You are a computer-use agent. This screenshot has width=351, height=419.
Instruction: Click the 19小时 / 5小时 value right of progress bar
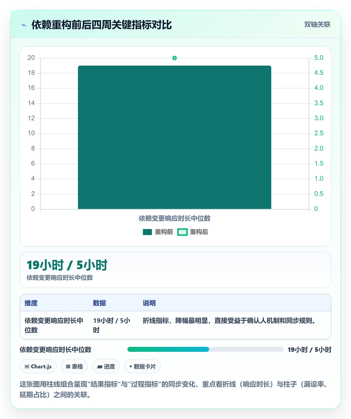(x=309, y=350)
